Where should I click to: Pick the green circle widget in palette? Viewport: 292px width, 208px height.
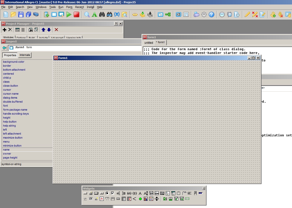click(140, 199)
